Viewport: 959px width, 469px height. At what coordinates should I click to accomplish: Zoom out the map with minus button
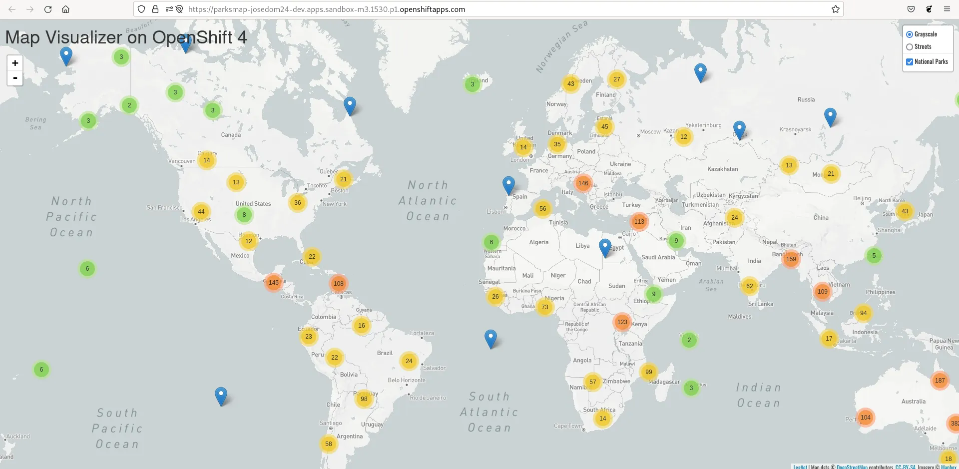tap(15, 78)
